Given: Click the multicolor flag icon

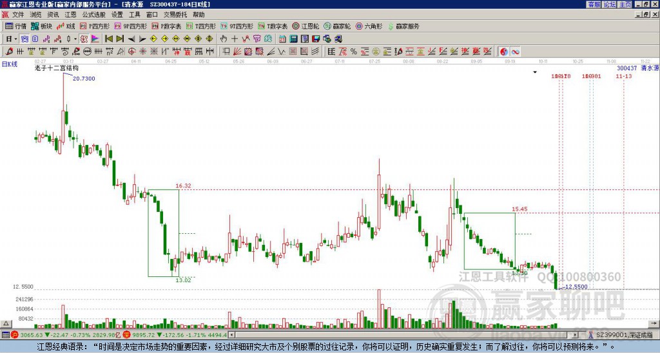Looking at the screenshot, I should (95, 39).
